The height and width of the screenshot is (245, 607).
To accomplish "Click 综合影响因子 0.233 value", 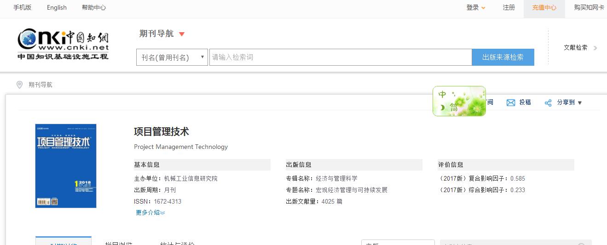I will coord(518,190).
